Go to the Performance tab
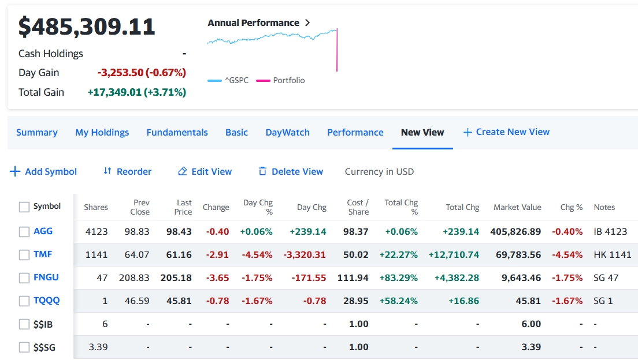This screenshot has width=638, height=364. point(355,132)
